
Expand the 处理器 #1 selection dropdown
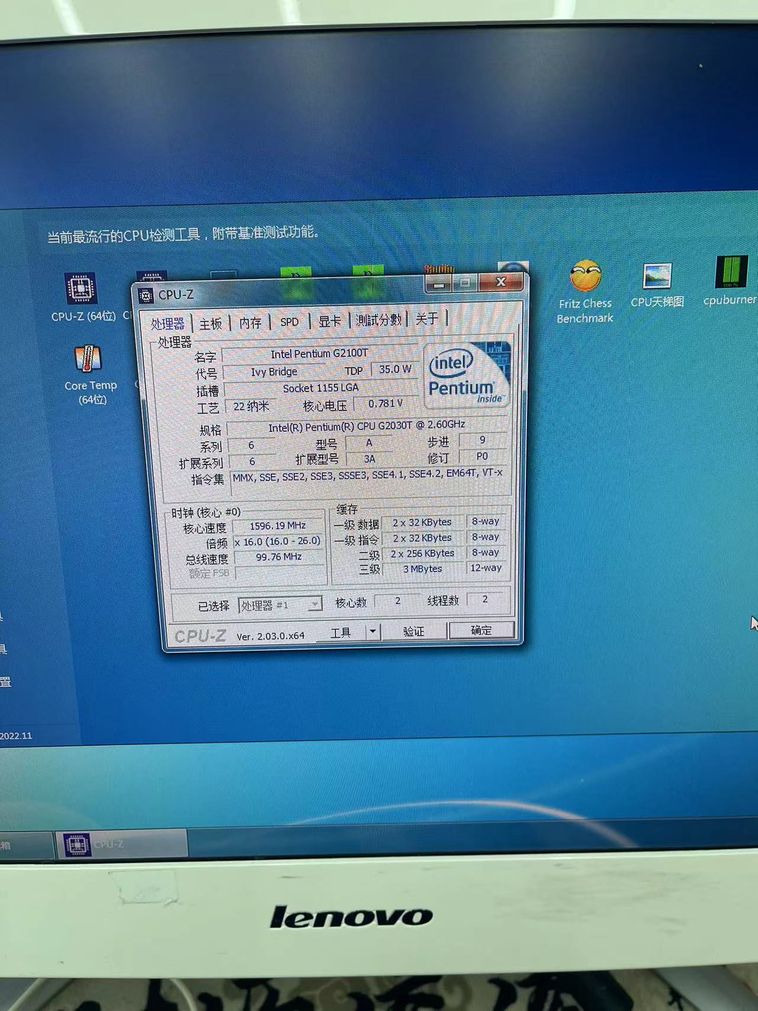point(314,604)
